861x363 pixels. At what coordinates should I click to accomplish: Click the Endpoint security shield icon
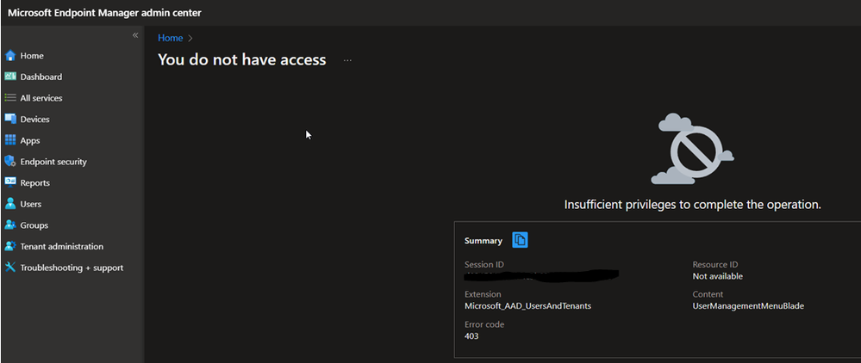pyautogui.click(x=9, y=161)
